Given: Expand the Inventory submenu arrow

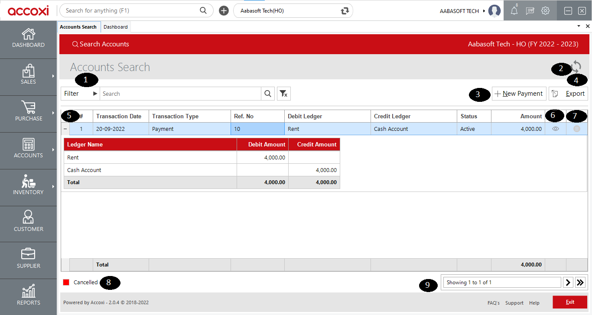Looking at the screenshot, I should pos(53,187).
